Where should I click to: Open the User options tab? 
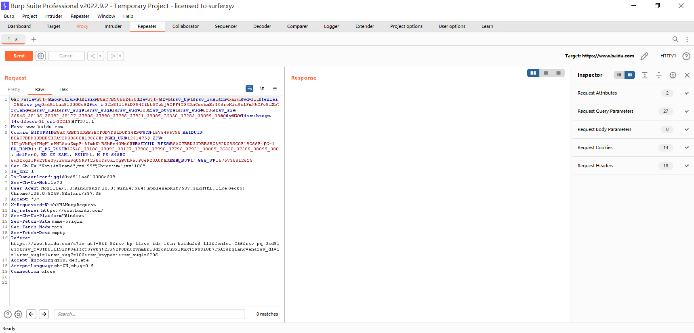pyautogui.click(x=452, y=26)
